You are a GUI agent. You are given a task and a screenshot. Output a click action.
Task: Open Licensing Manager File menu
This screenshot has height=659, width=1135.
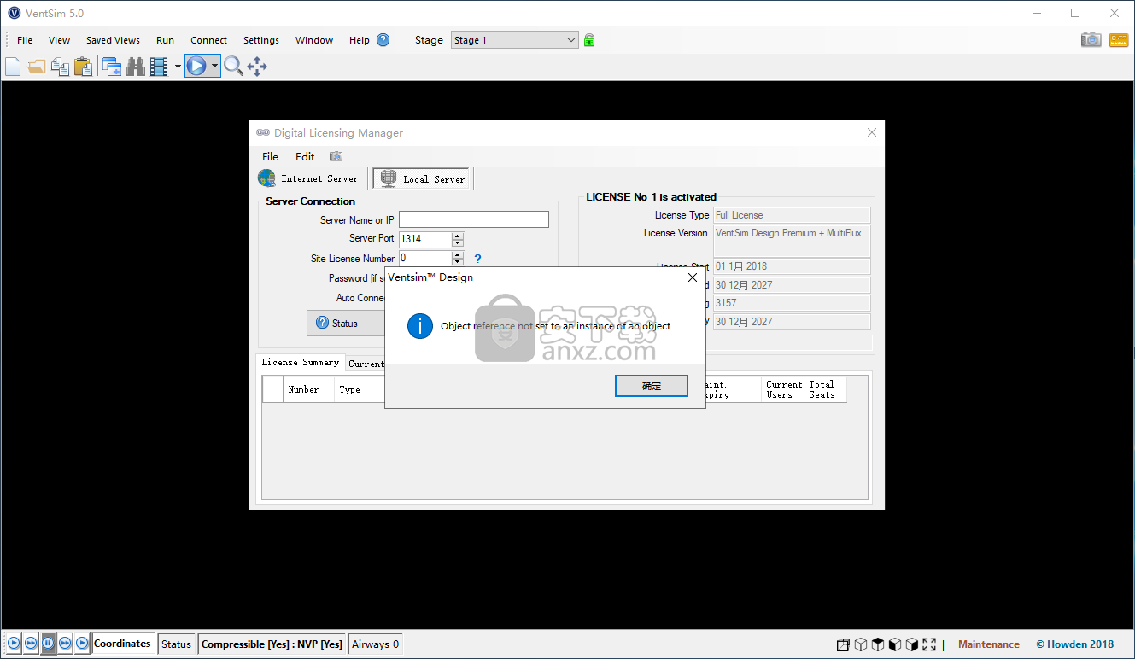[270, 156]
